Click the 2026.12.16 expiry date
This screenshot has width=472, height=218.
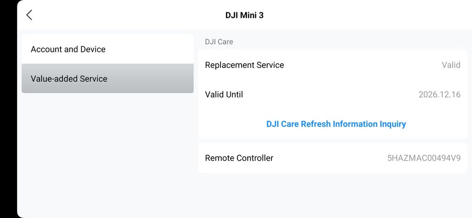(439, 94)
